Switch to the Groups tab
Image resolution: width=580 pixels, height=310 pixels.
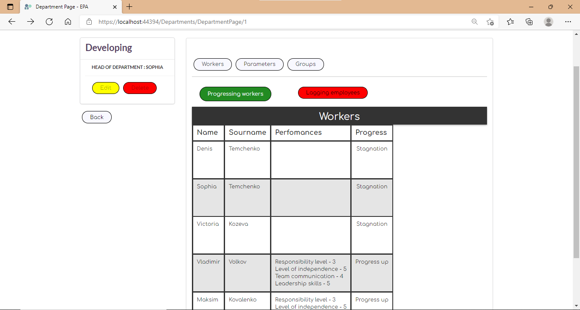tap(306, 64)
